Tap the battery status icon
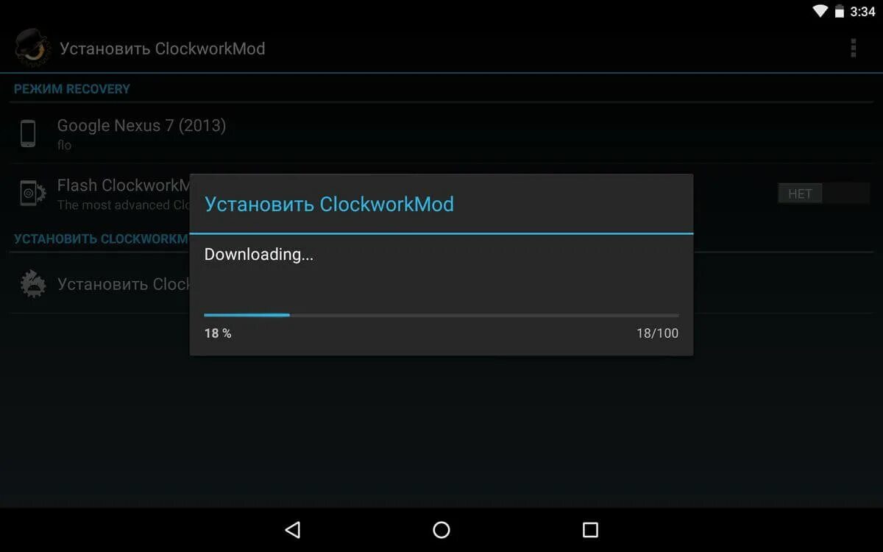This screenshot has width=883, height=552. 839,11
